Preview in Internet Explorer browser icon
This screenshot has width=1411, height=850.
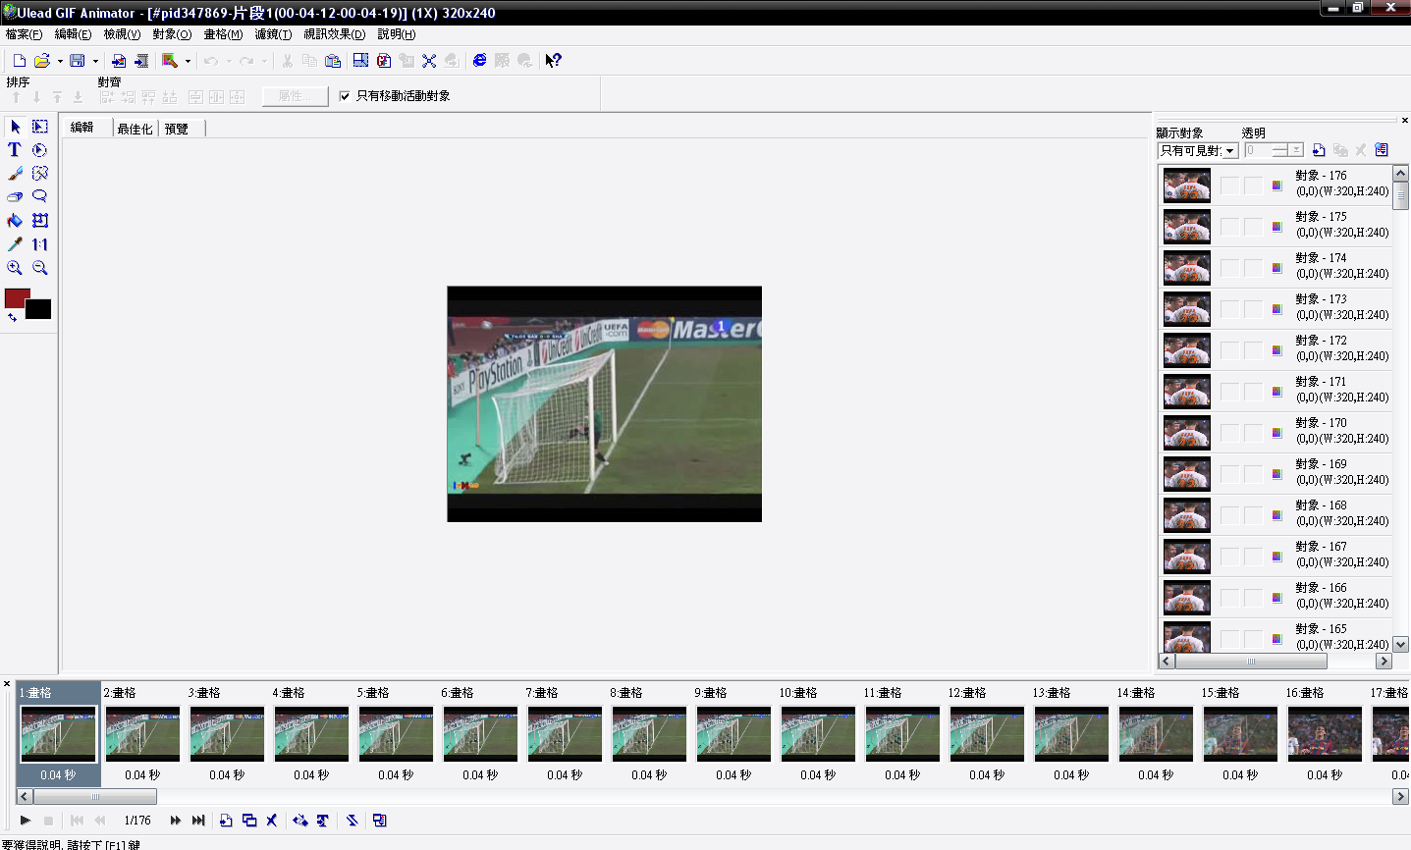coord(479,61)
